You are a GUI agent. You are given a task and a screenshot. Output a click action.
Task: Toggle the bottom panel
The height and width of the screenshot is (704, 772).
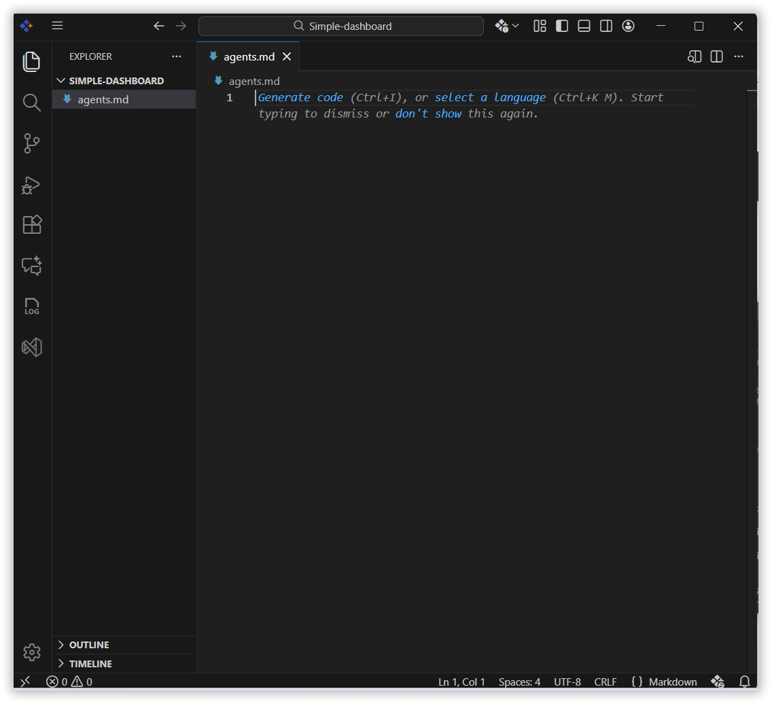click(x=584, y=26)
